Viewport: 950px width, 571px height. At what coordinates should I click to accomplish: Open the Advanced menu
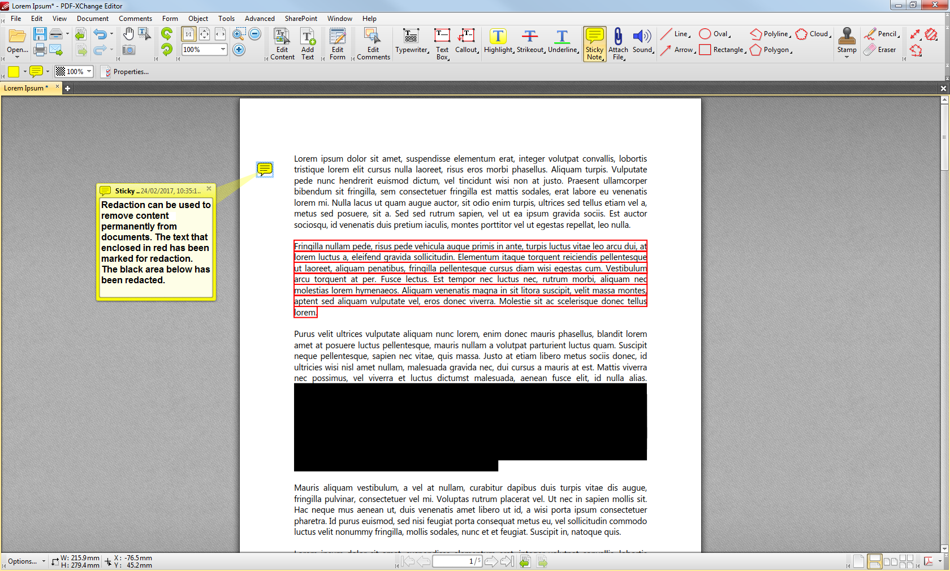click(x=260, y=19)
